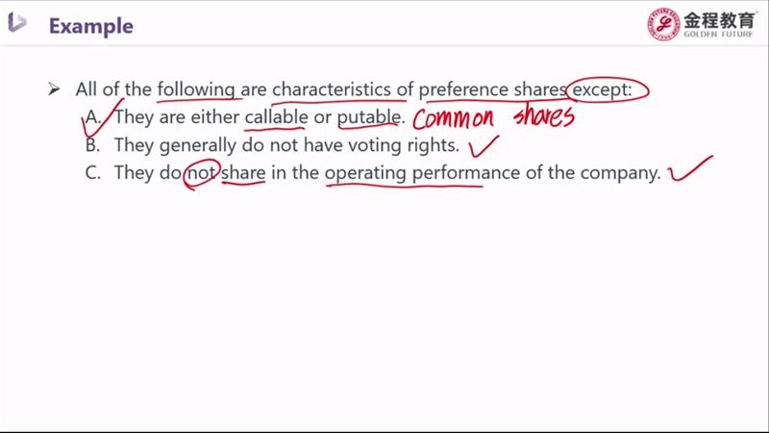Screen dimensions: 769x433
Task: Click the Chinese text 金程教育 in the header
Action: 719,19
